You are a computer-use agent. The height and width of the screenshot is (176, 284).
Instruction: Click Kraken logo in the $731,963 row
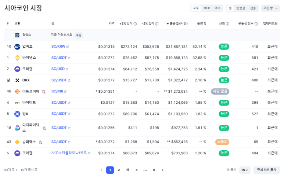pos(17,153)
